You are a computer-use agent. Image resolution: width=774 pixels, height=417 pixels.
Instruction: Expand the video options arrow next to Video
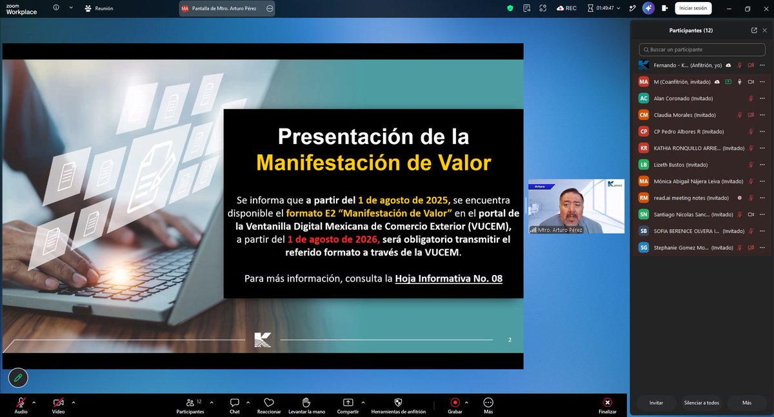pyautogui.click(x=73, y=402)
